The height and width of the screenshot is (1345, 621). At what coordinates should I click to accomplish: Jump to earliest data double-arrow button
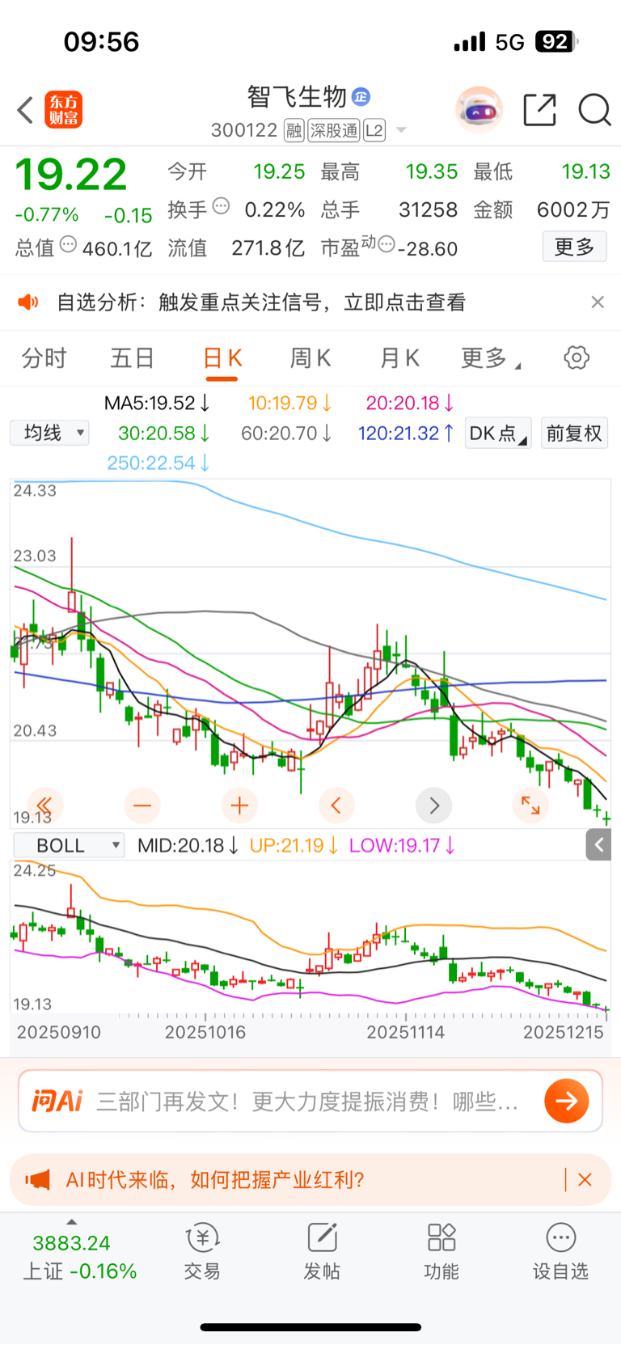(44, 805)
